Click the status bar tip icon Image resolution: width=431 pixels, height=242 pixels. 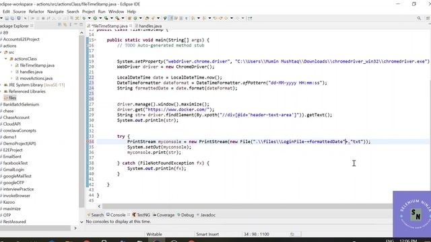click(x=292, y=234)
